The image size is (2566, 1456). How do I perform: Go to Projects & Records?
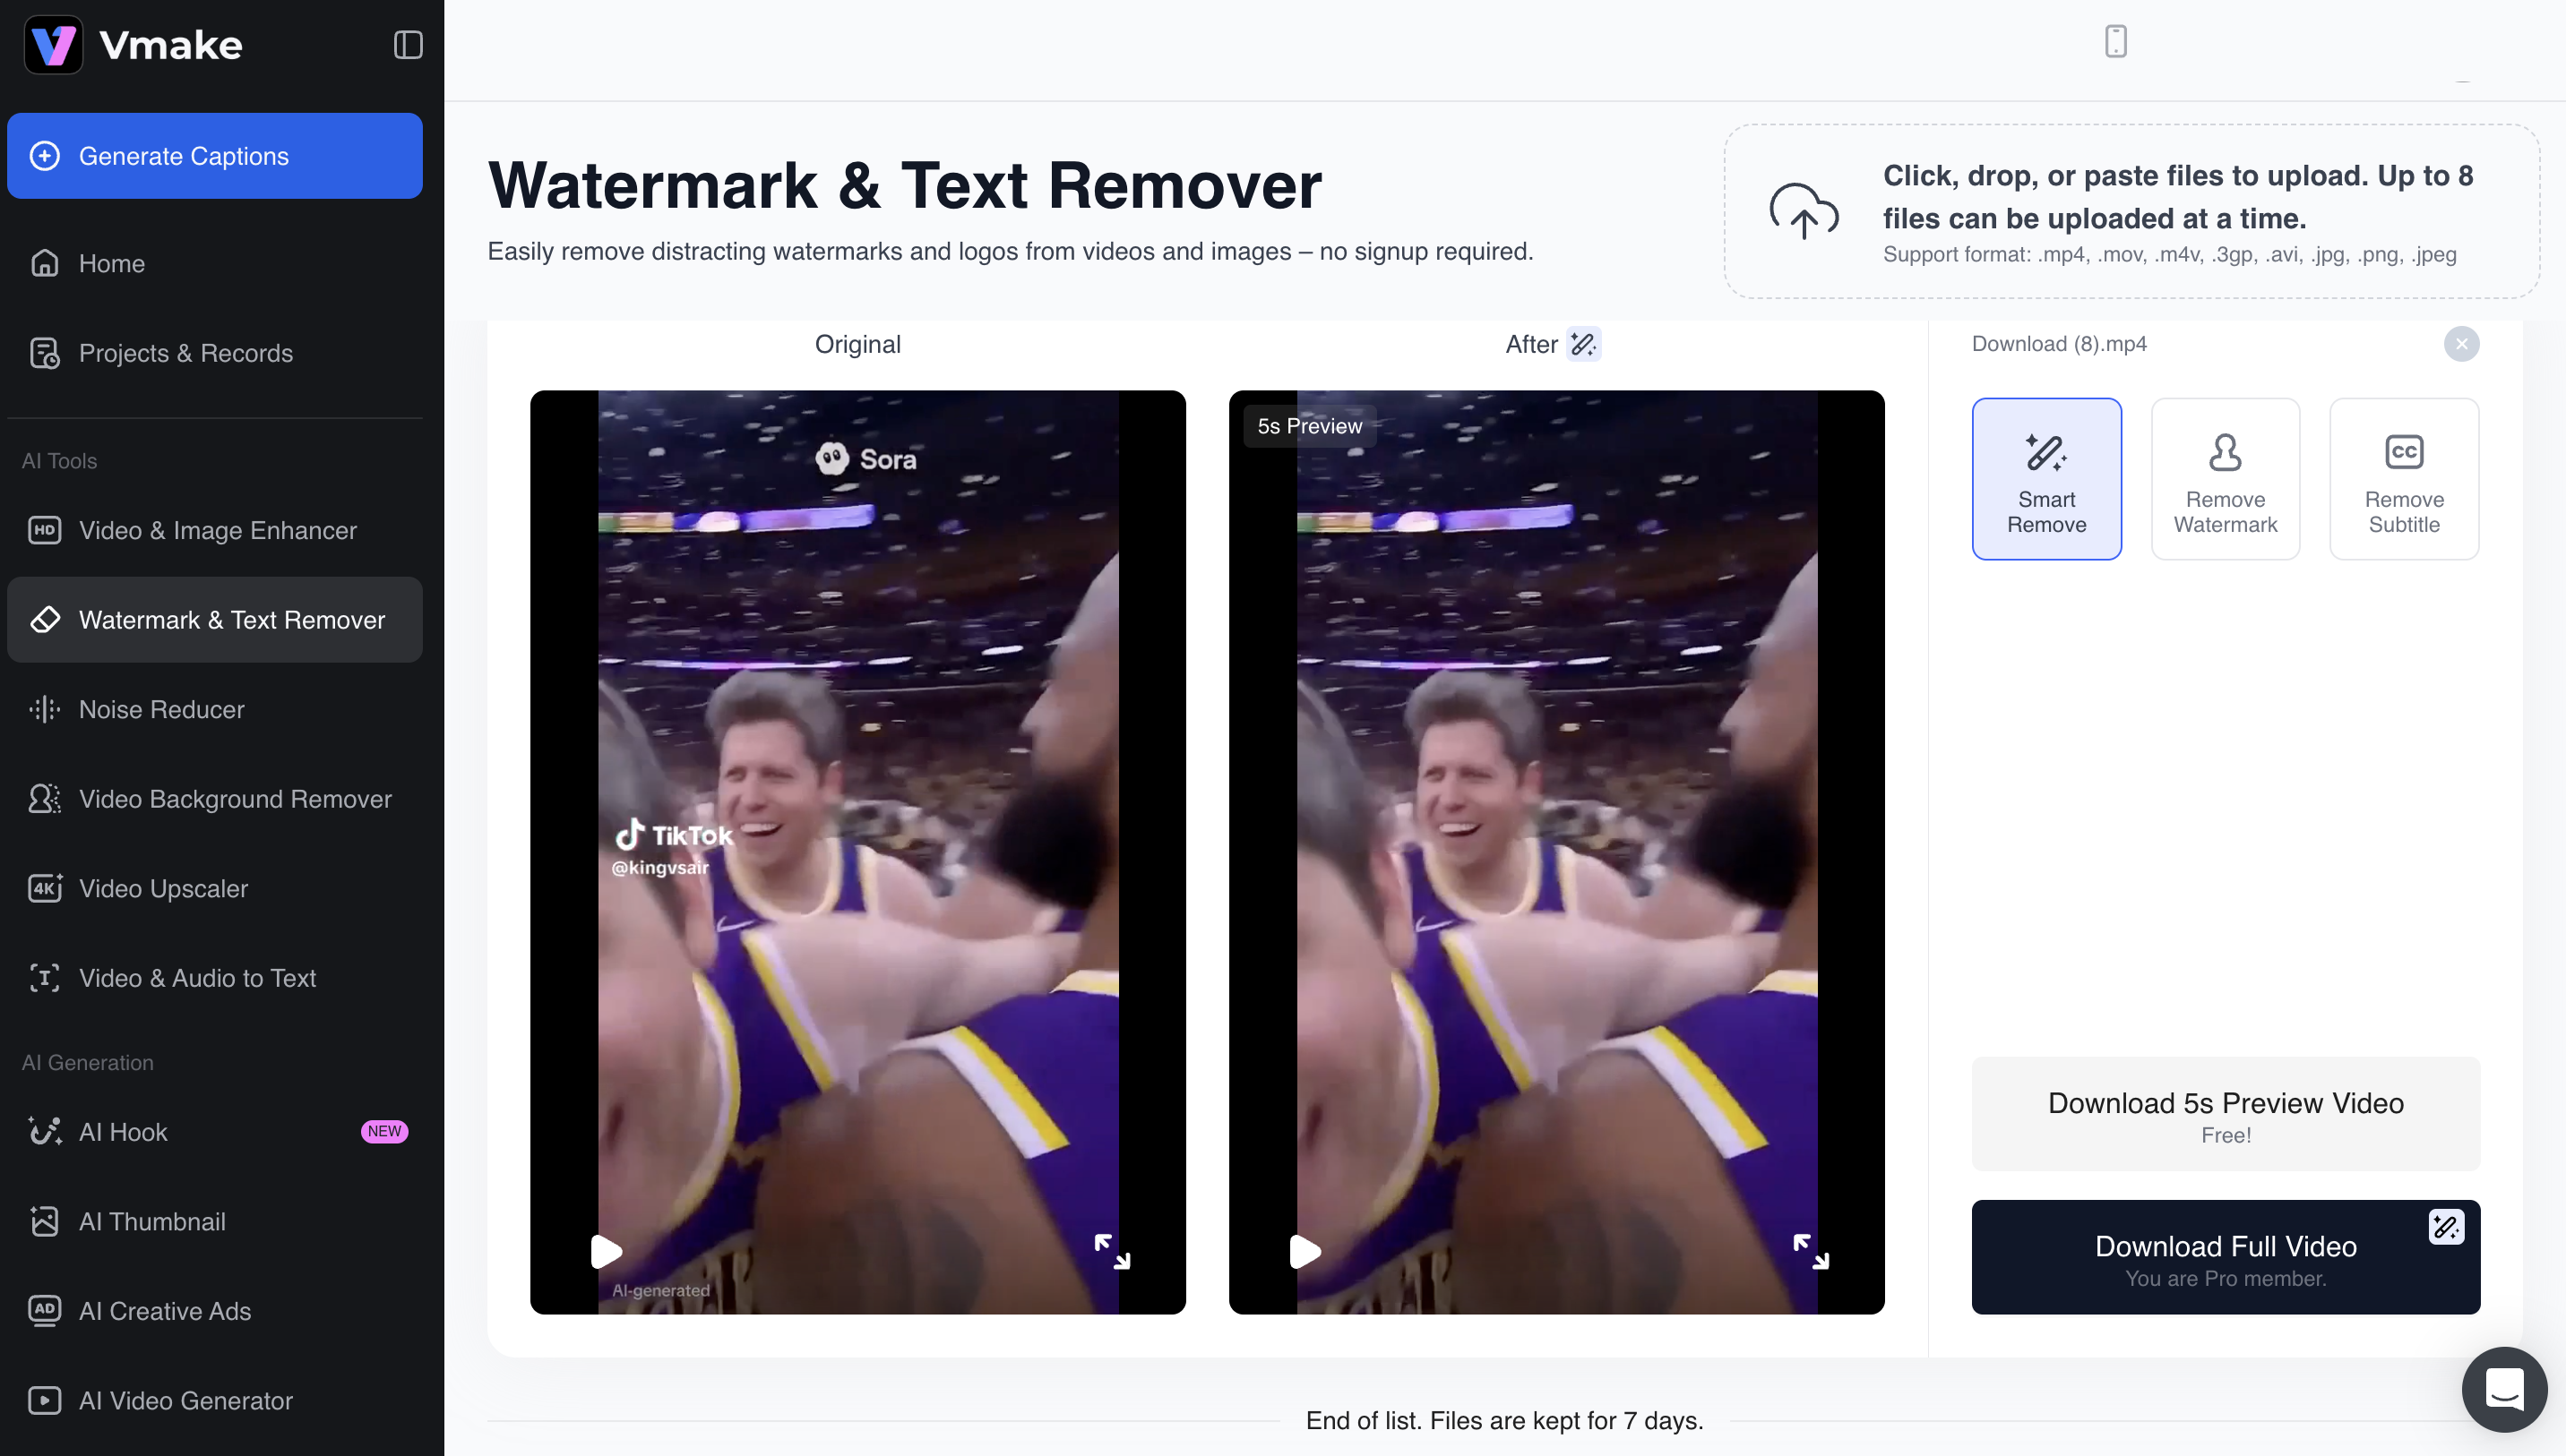point(185,353)
